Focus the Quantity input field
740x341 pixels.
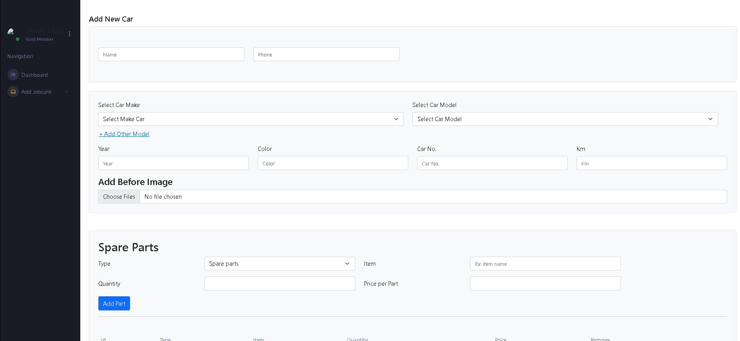pos(280,283)
